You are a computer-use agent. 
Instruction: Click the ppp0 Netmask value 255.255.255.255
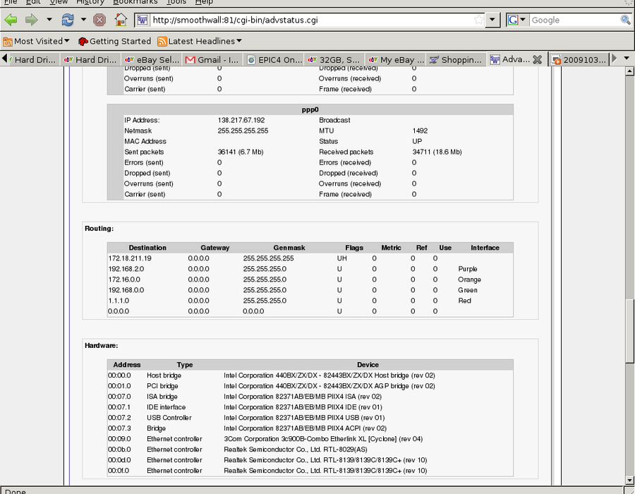tap(243, 131)
